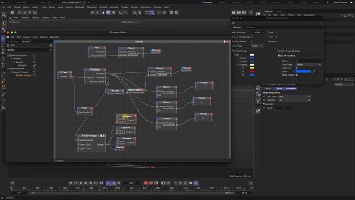Image resolution: width=355 pixels, height=200 pixels.
Task: Click the back arrow in Attribute Manager
Action: pos(327,79)
